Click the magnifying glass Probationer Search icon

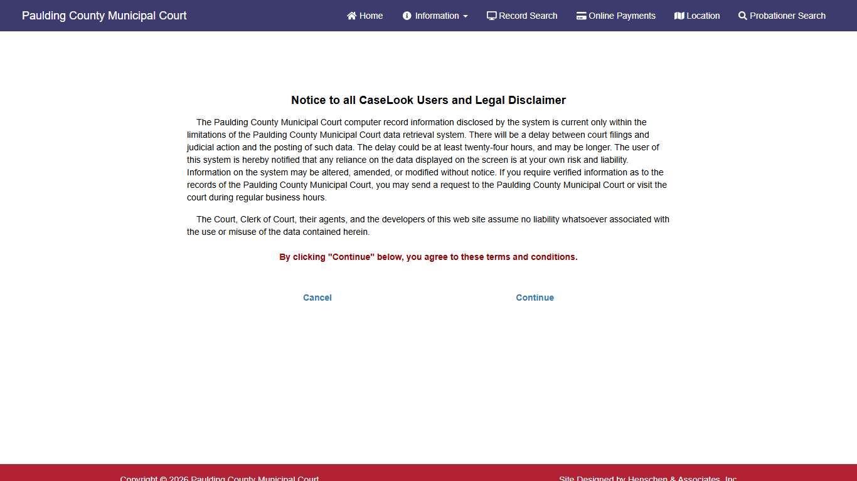(742, 16)
